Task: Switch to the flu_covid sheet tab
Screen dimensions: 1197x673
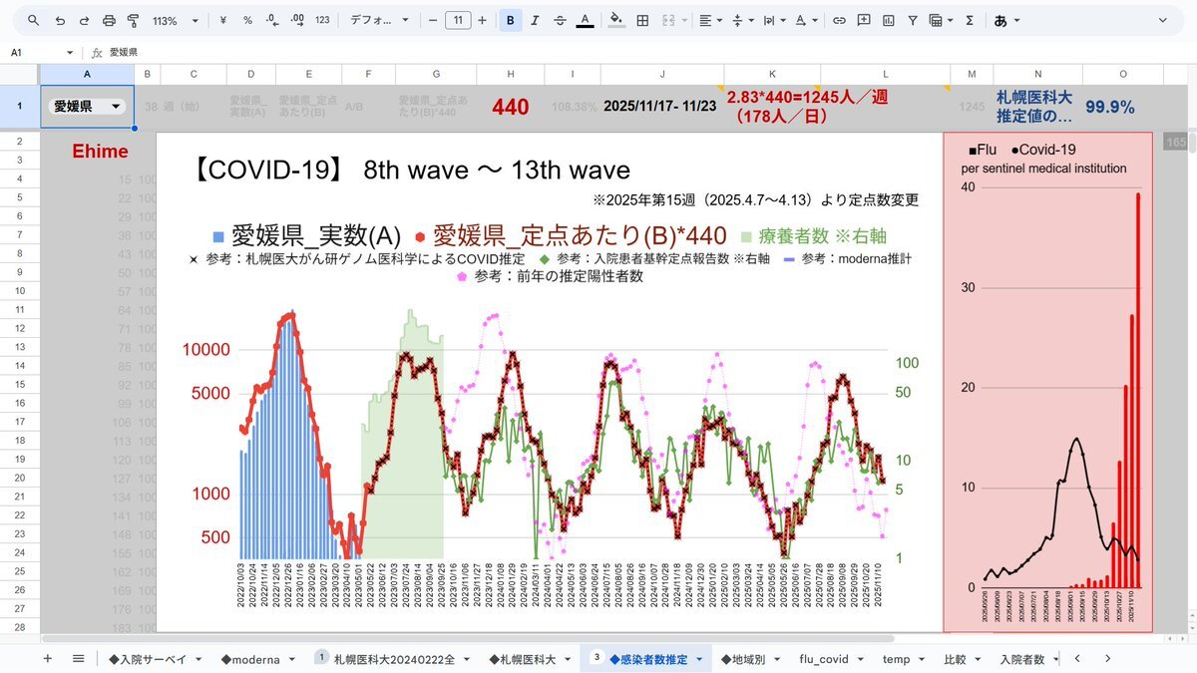Action: (x=830, y=659)
